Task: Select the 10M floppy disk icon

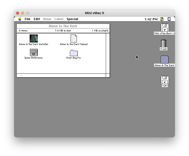Action: click(x=165, y=80)
